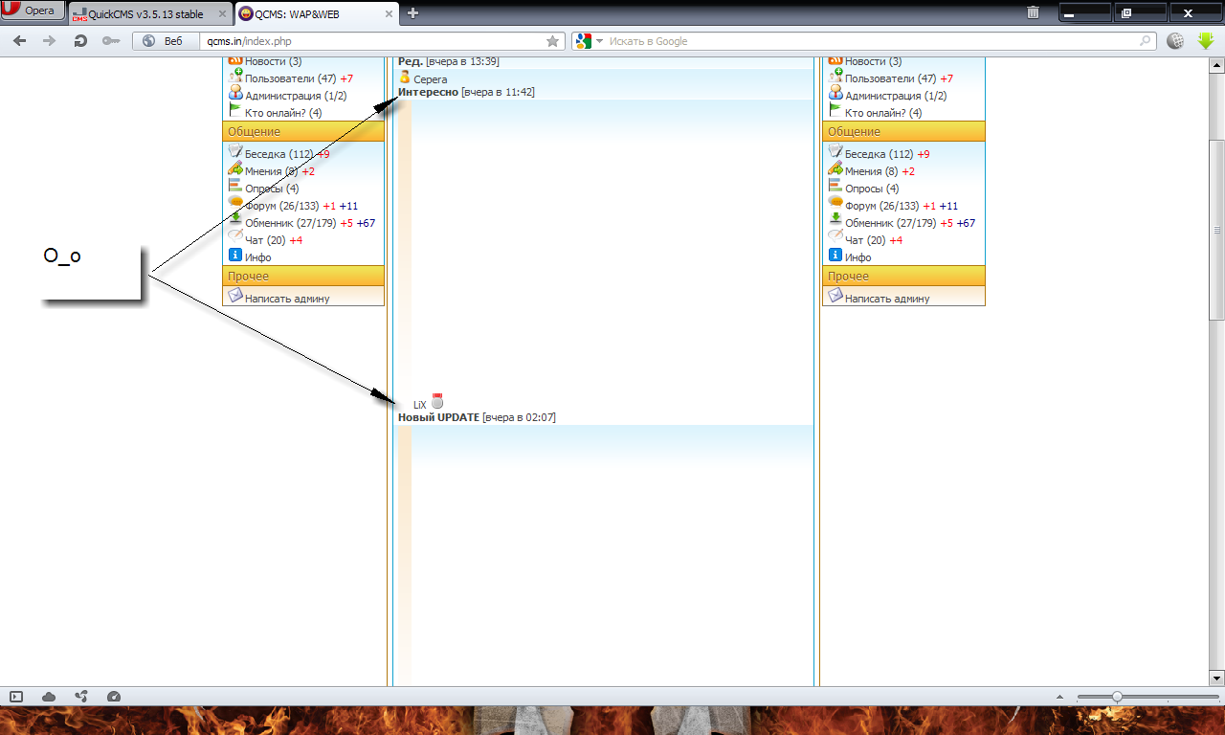Screen dimensions: 1225x735
Task: Open Обменник (27/179) in the right sidebar
Action: [892, 223]
